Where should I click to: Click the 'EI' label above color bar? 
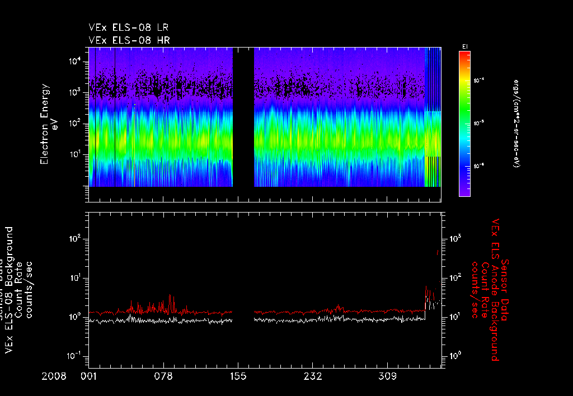click(465, 47)
